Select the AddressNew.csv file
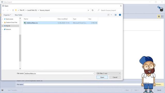 pyautogui.click(x=61, y=23)
